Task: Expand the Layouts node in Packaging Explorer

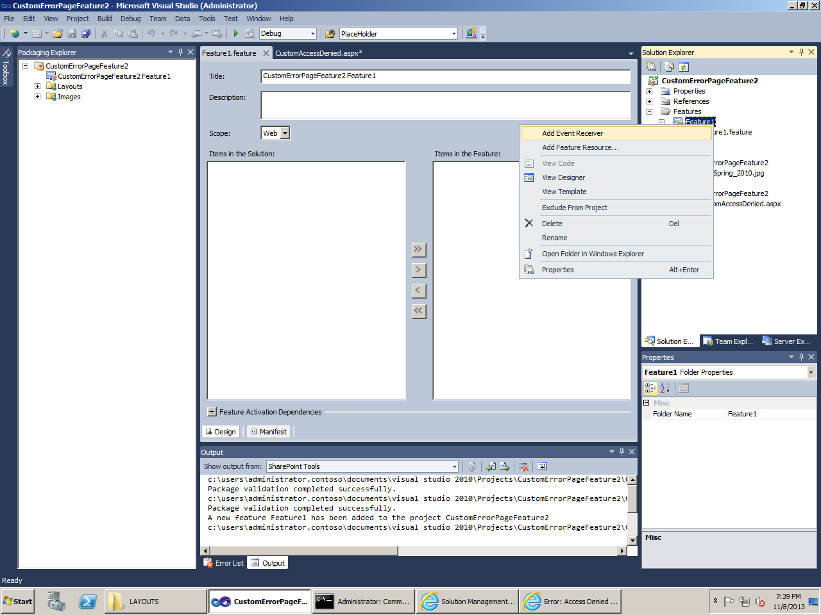Action: point(37,86)
